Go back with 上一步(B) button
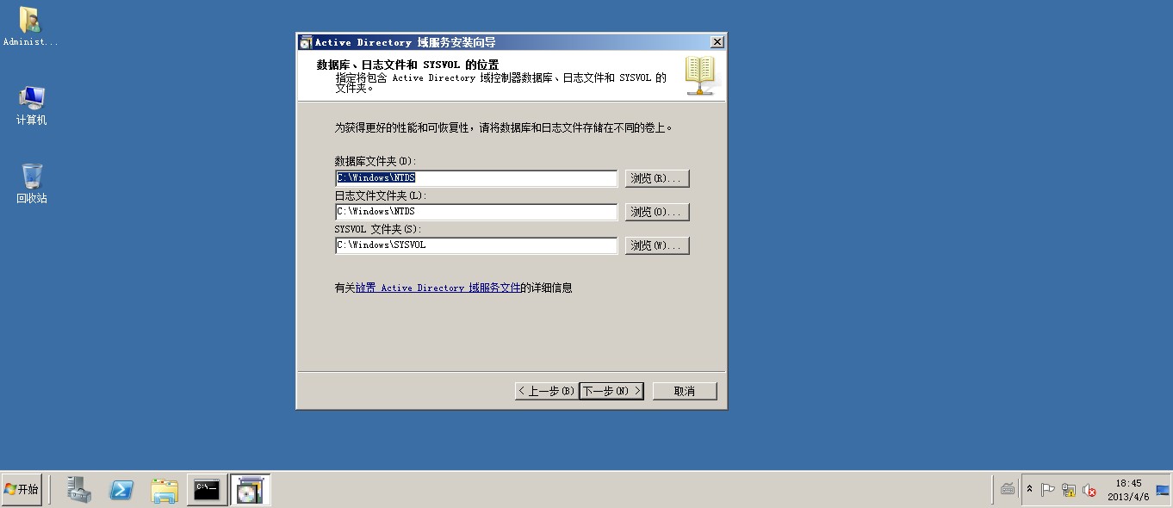Viewport: 1173px width, 508px height. point(546,391)
